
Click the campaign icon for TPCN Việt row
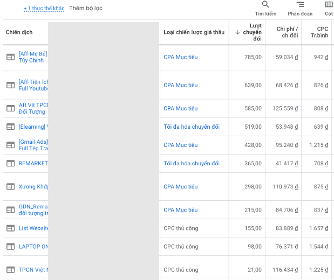click(x=10, y=270)
